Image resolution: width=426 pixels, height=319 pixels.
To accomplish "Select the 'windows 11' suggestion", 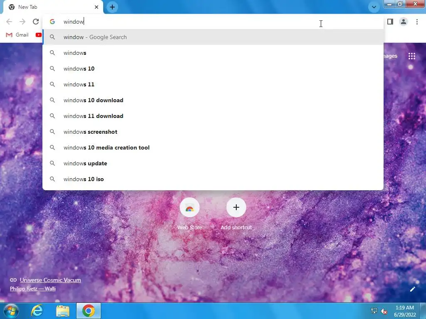I will click(213, 84).
